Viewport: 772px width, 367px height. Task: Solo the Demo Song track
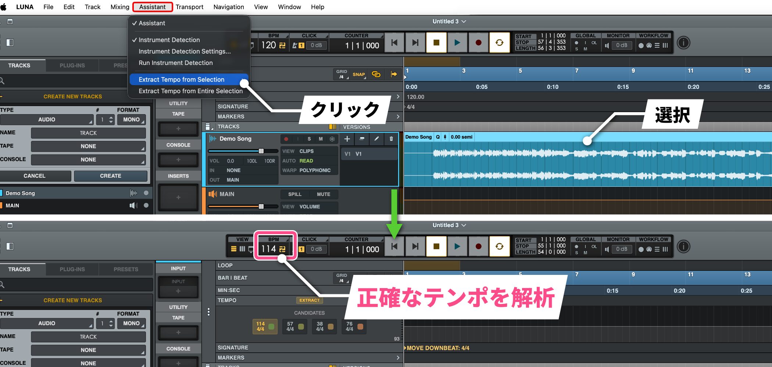309,139
